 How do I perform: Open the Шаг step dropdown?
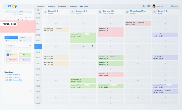(x=38, y=14)
